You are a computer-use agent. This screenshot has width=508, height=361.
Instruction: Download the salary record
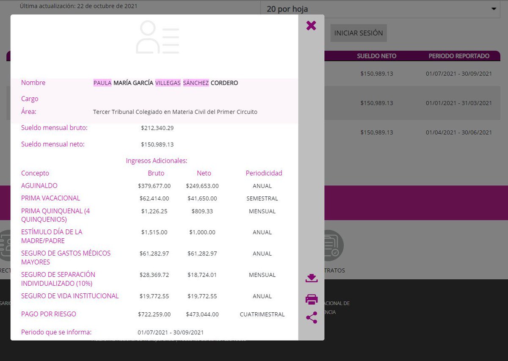coord(312,278)
